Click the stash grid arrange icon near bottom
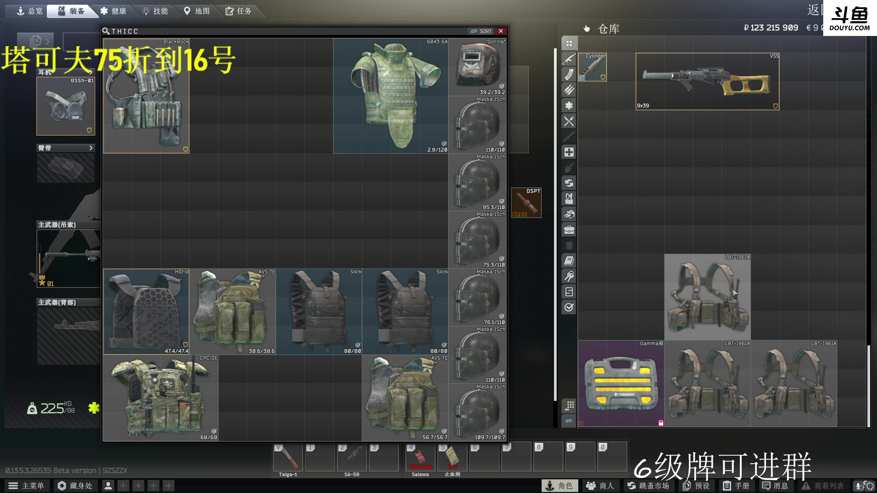877x493 pixels. [569, 405]
